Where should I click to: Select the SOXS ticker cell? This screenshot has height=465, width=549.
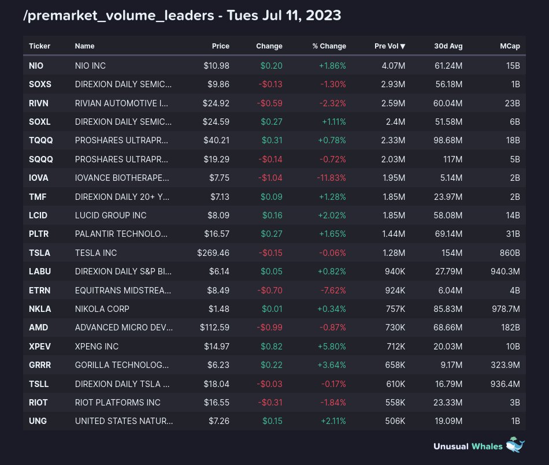point(40,84)
